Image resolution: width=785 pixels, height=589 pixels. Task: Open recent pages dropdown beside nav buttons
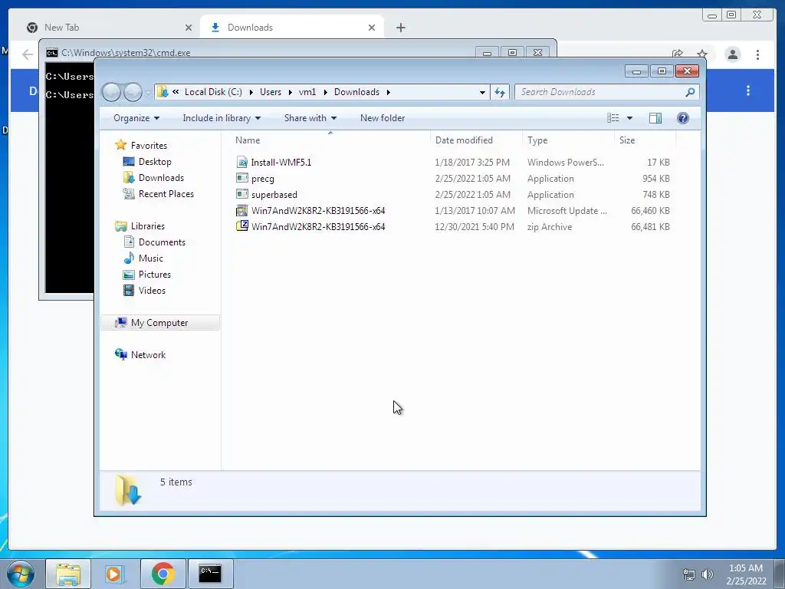tap(148, 92)
